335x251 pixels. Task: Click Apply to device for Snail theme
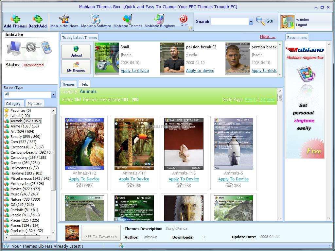coord(134,71)
